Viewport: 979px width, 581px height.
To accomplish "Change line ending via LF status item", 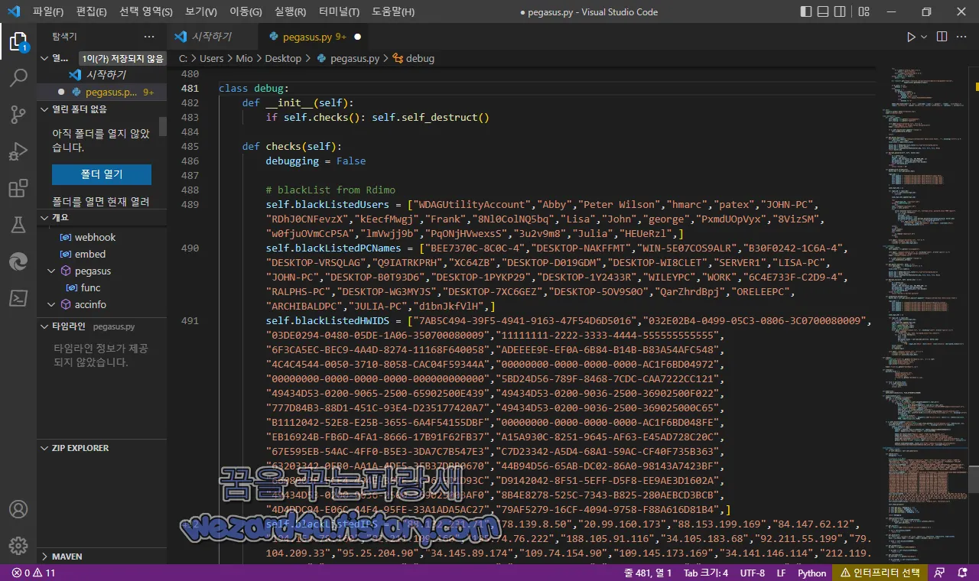I will (782, 573).
